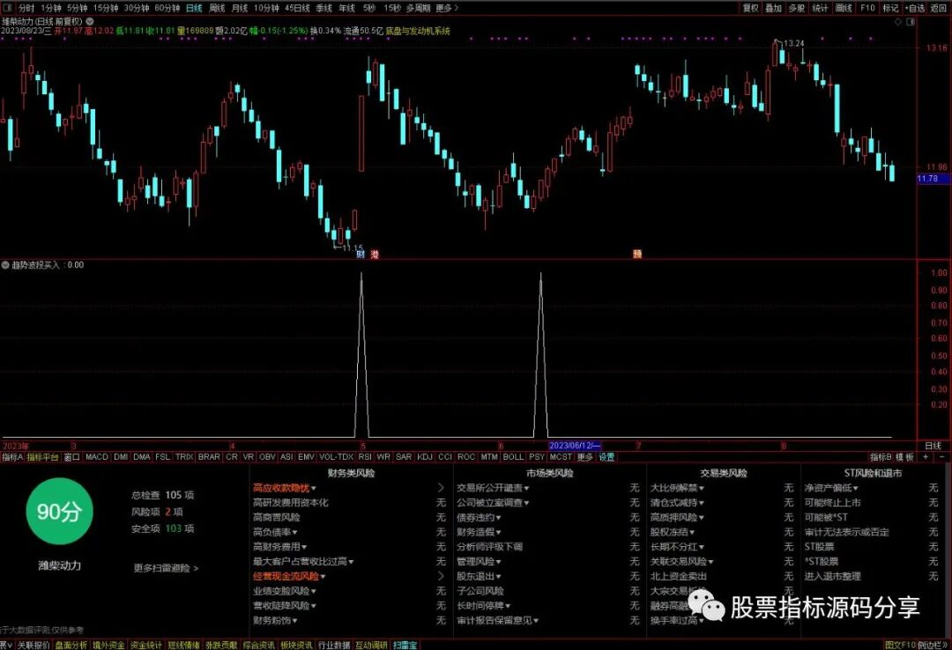The height and width of the screenshot is (650, 952).
Task: Open indicator 设置
Action: click(x=606, y=457)
